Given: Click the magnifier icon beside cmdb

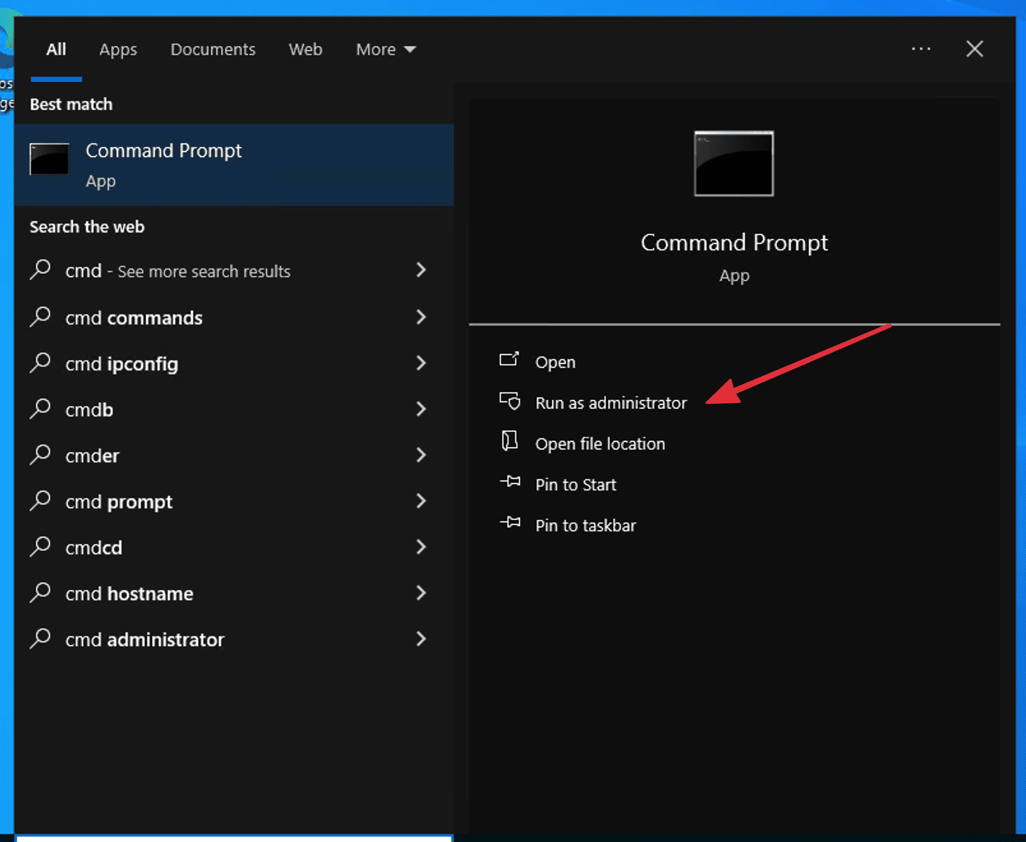Looking at the screenshot, I should pyautogui.click(x=40, y=410).
